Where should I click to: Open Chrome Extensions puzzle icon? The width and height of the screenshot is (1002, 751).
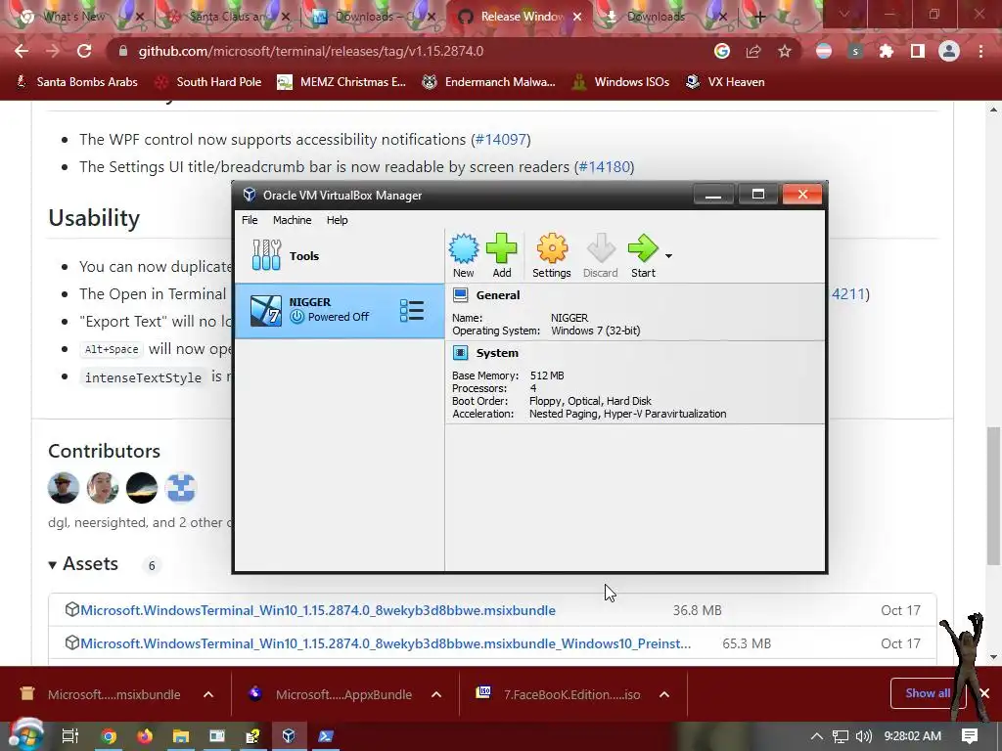pyautogui.click(x=887, y=51)
